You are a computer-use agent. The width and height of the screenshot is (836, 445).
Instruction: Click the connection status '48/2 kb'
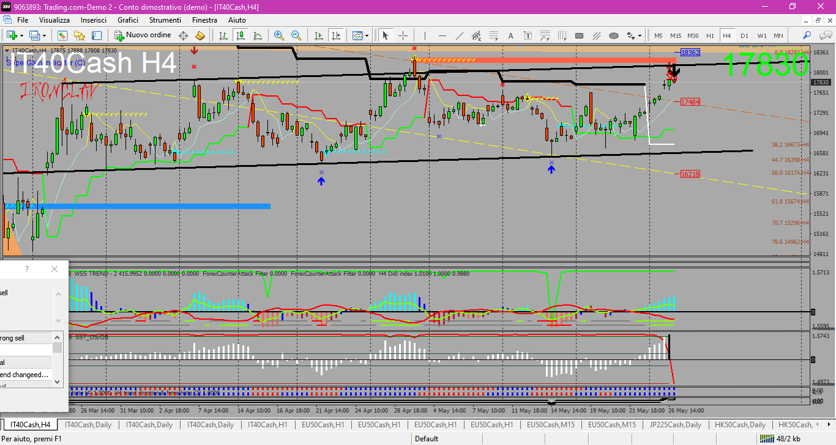pyautogui.click(x=779, y=438)
